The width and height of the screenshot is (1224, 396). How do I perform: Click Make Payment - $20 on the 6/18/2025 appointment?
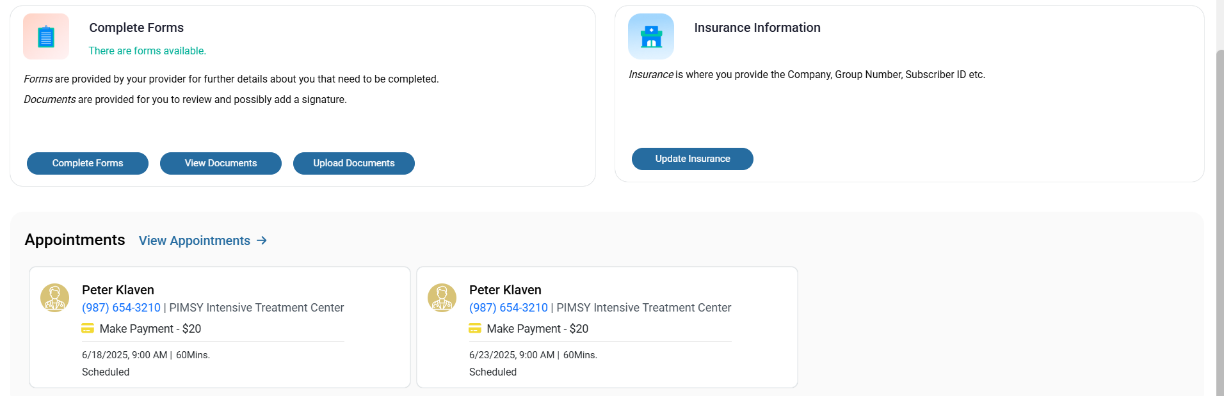tap(150, 328)
